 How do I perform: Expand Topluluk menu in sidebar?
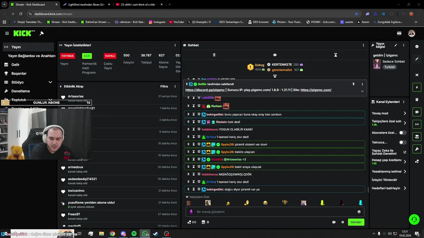pos(50,100)
